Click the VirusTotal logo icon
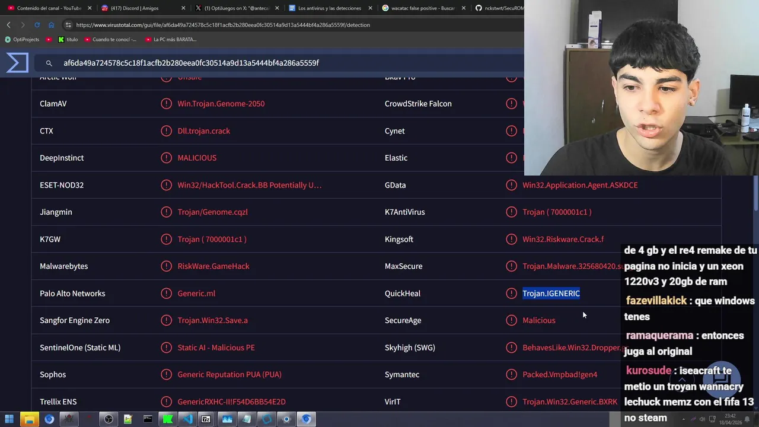Screen dimensions: 759x427 tap(17, 63)
